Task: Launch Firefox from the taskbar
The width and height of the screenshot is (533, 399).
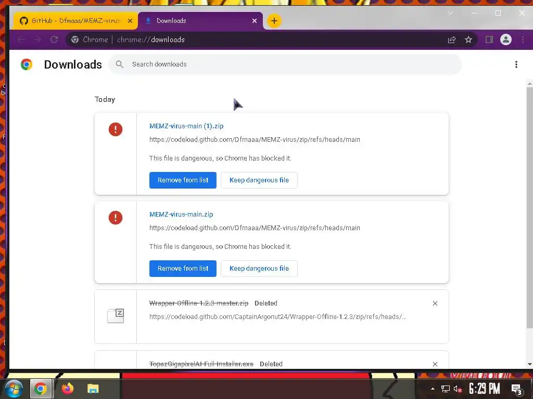Action: [x=67, y=389]
